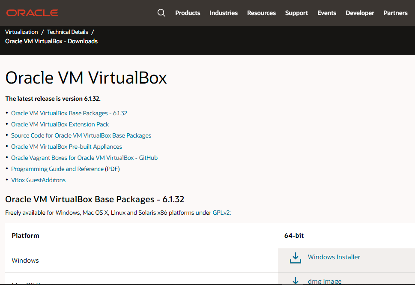Open the Resources menu
The height and width of the screenshot is (285, 415).
click(x=261, y=13)
